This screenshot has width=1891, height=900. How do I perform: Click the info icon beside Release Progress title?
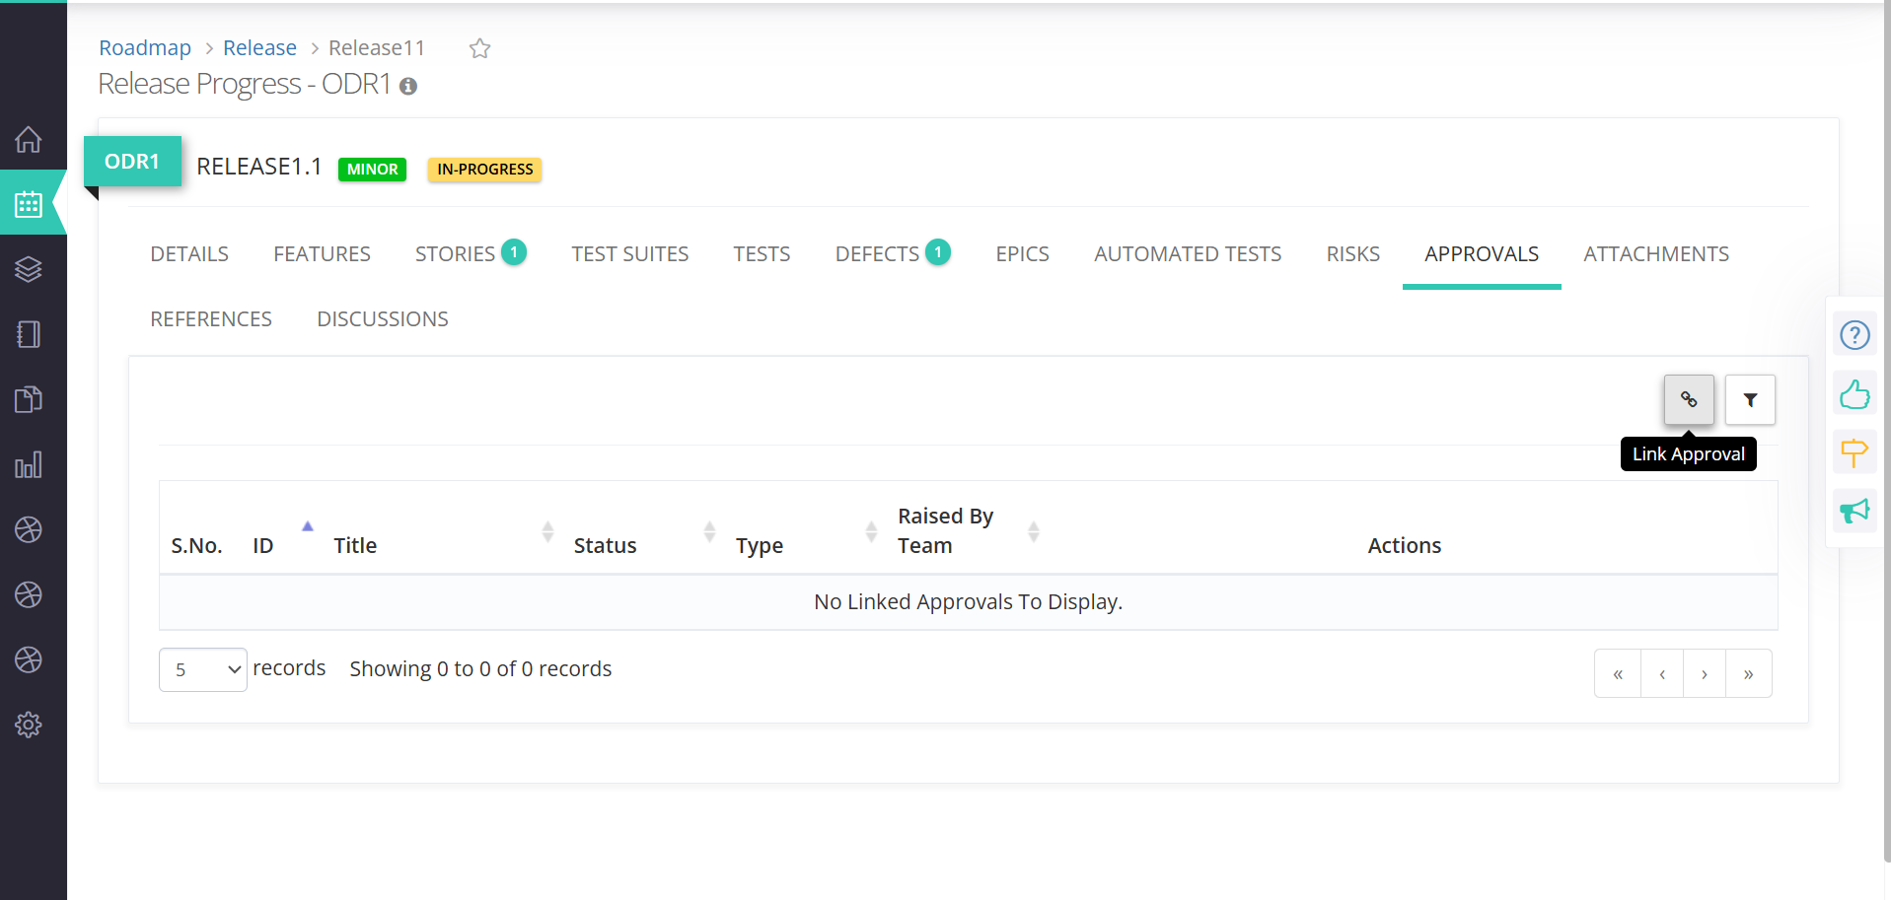coord(407,87)
